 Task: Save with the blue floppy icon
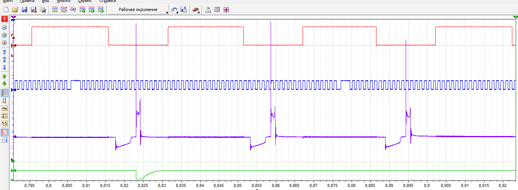(x=24, y=10)
